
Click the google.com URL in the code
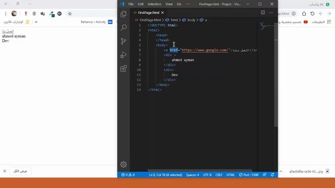[x=205, y=50]
